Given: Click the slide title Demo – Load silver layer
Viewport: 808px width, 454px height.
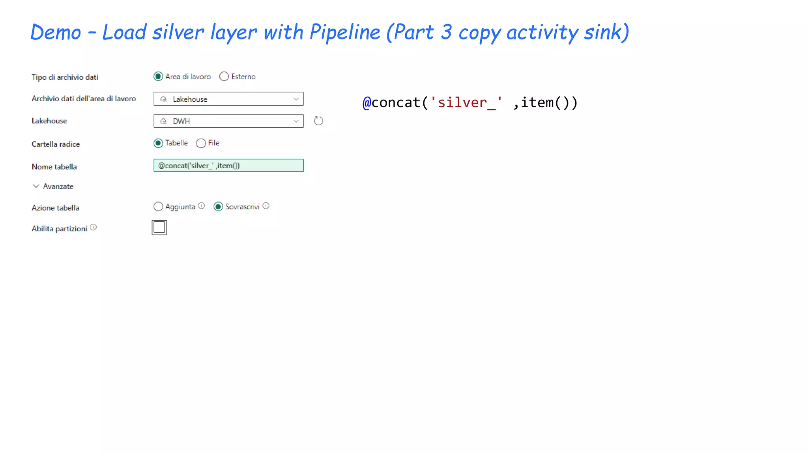Looking at the screenshot, I should click(x=329, y=32).
